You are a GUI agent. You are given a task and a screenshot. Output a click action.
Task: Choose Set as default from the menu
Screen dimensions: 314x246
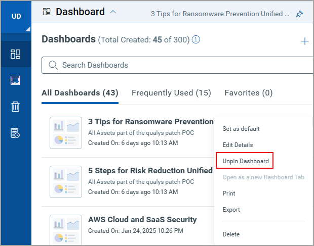[x=241, y=129]
